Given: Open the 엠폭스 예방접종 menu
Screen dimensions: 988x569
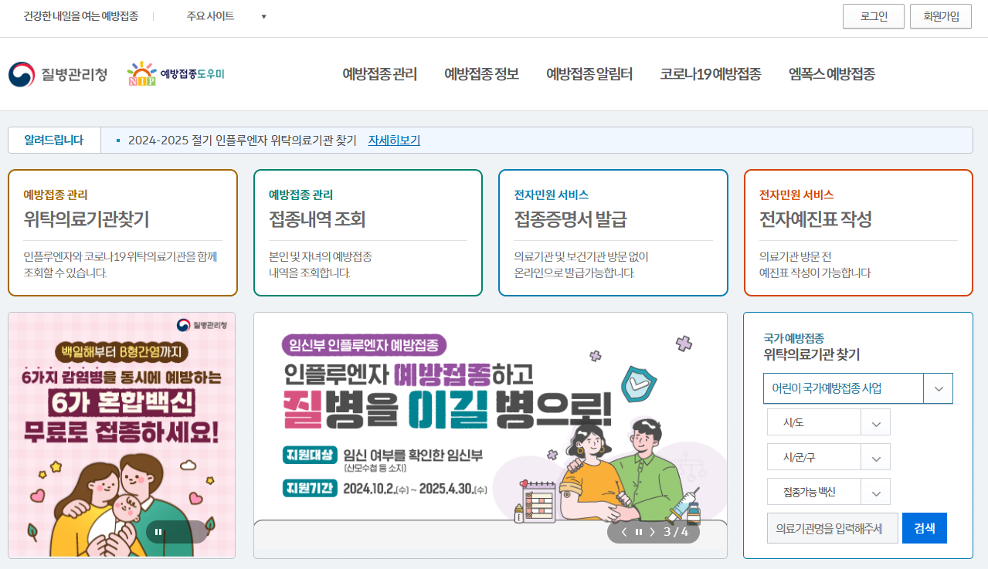Looking at the screenshot, I should click(x=832, y=75).
